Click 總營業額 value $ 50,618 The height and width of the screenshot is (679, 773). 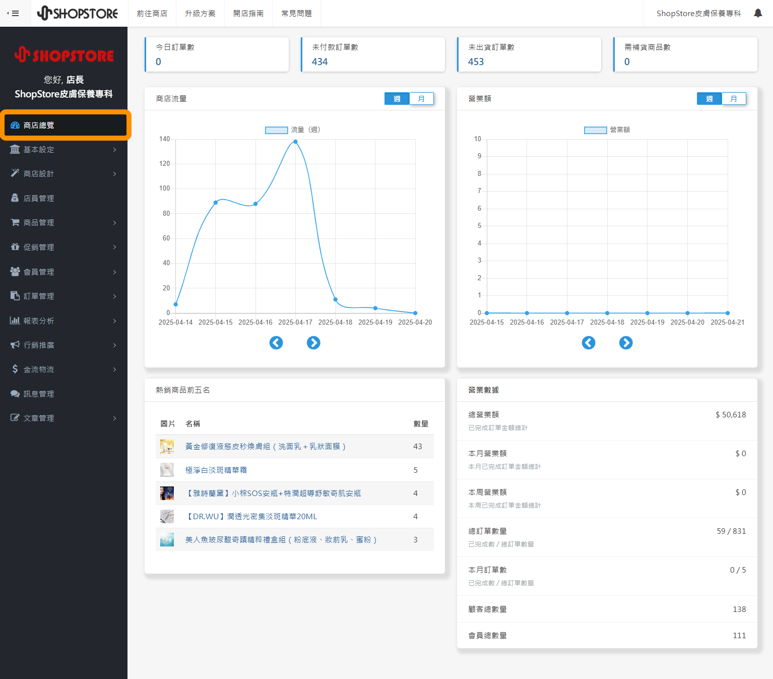pyautogui.click(x=731, y=415)
